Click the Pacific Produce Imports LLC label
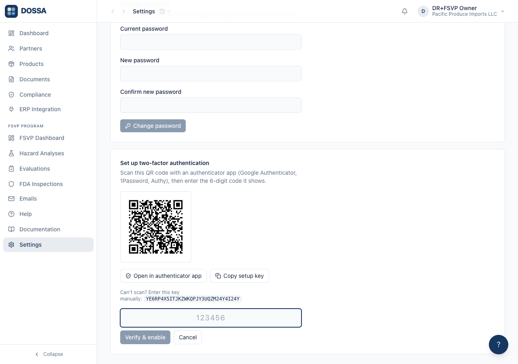The width and height of the screenshot is (518, 364). pyautogui.click(x=465, y=14)
